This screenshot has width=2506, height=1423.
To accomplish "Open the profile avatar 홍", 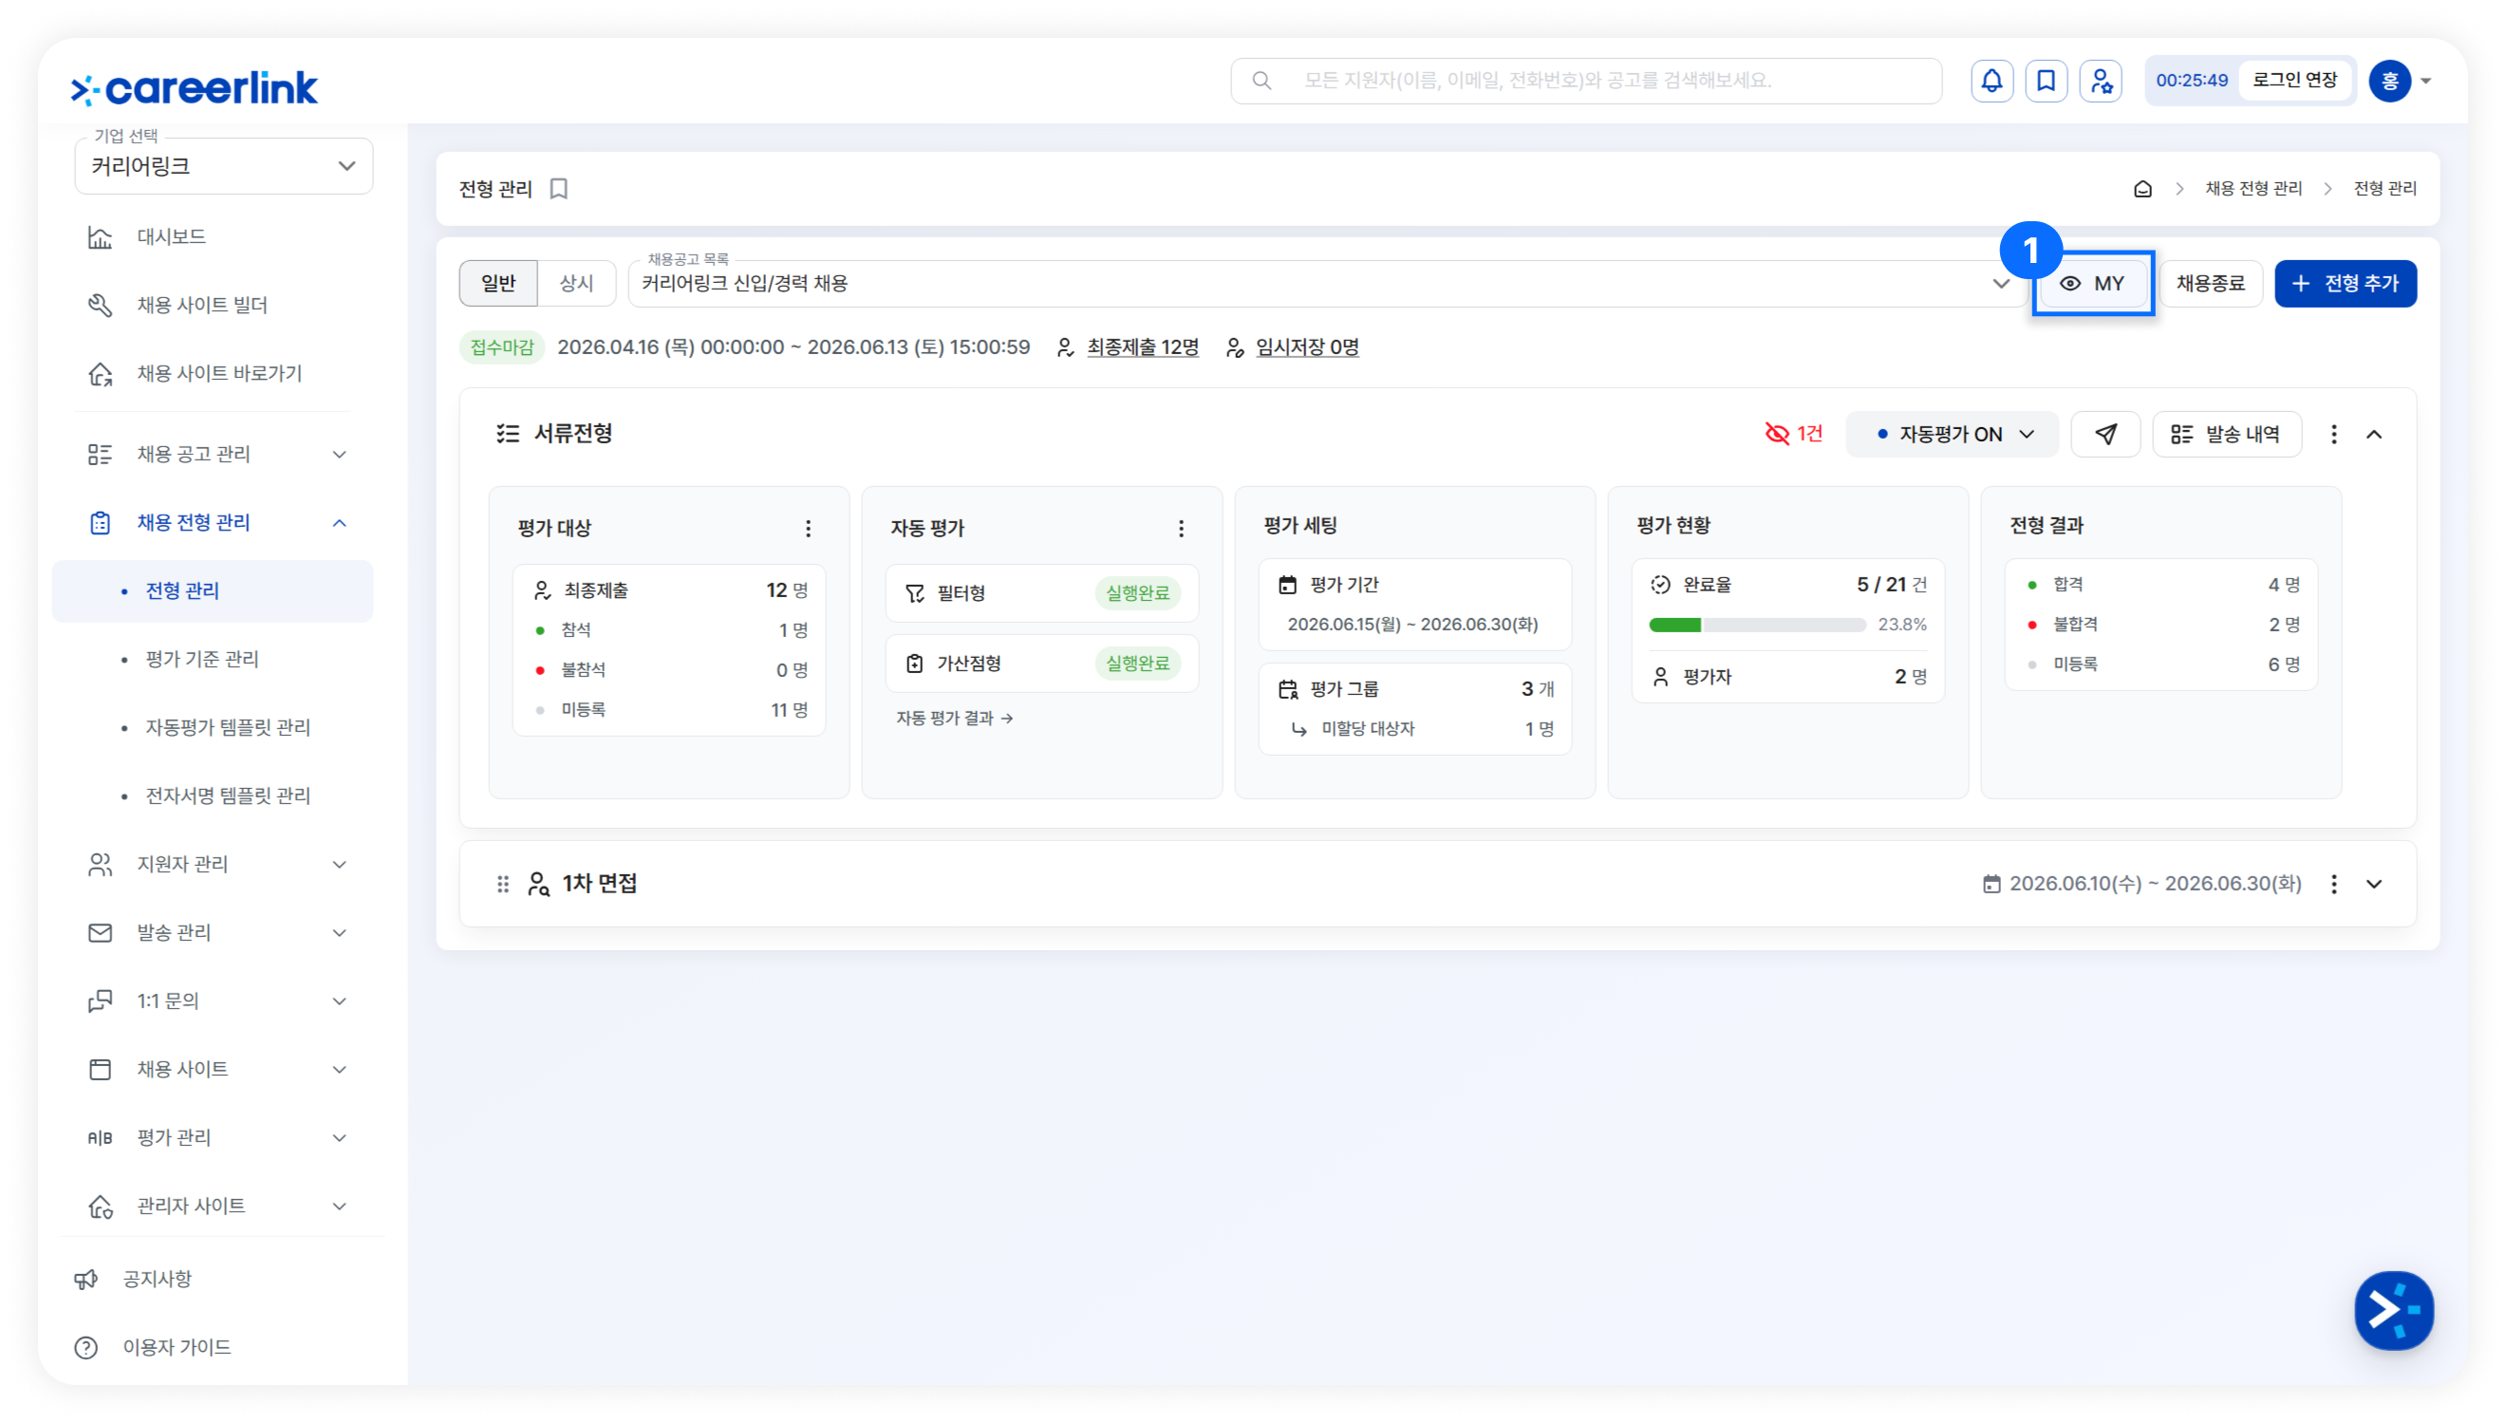I will click(x=2388, y=81).
